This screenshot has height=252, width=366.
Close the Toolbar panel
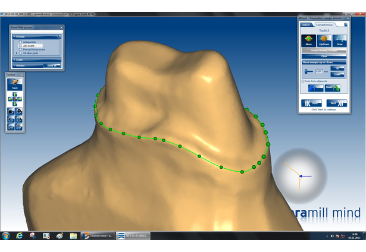click(x=21, y=75)
